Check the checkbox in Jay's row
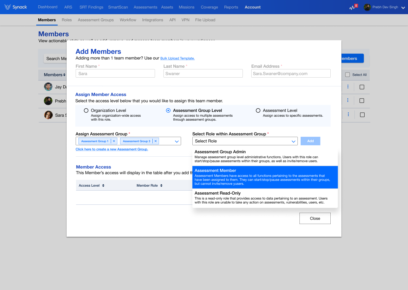Viewport: 408px width, 290px height. 362,87
